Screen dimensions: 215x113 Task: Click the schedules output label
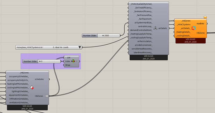39,79
